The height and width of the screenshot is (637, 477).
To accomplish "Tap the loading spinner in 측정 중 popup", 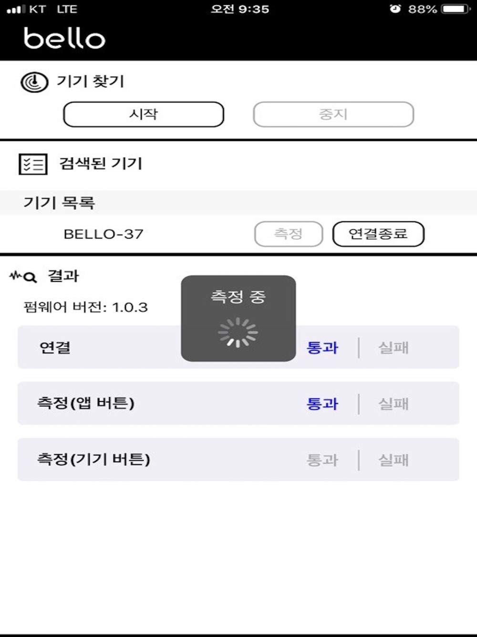I will point(238,332).
